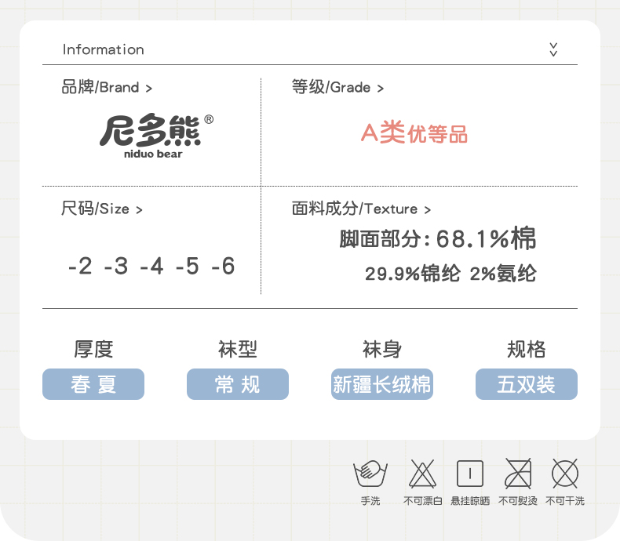Image resolution: width=620 pixels, height=541 pixels.
Task: Click the 不可漂白 caption text
Action: pyautogui.click(x=423, y=501)
